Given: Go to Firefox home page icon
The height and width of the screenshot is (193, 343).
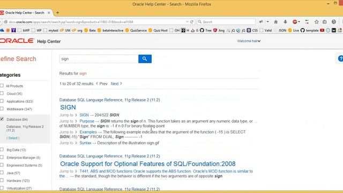Looking at the screenshot, I should tap(276, 22).
